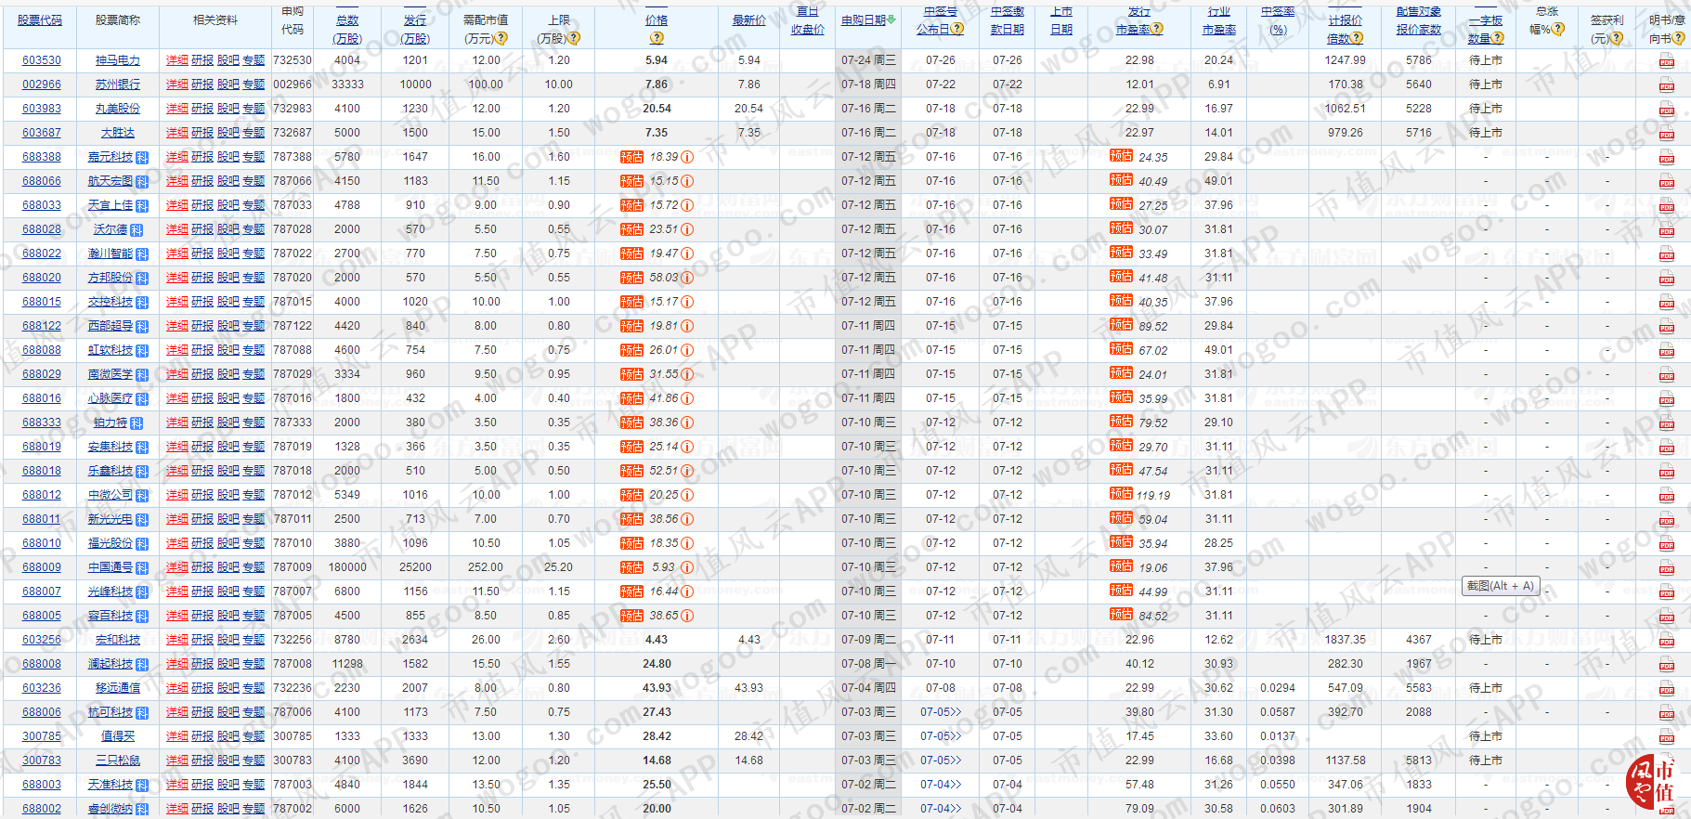Image resolution: width=1691 pixels, height=819 pixels.
Task: Open the PDF icon in the 苏州银行 row
Action: [1666, 85]
